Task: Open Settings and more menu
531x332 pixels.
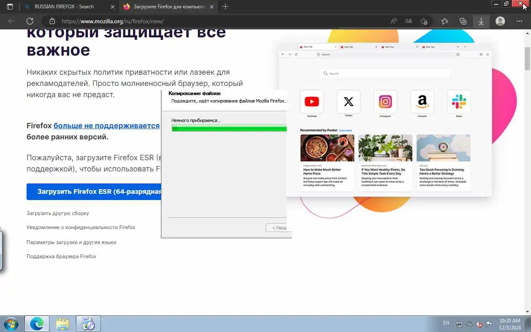Action: coord(519,21)
